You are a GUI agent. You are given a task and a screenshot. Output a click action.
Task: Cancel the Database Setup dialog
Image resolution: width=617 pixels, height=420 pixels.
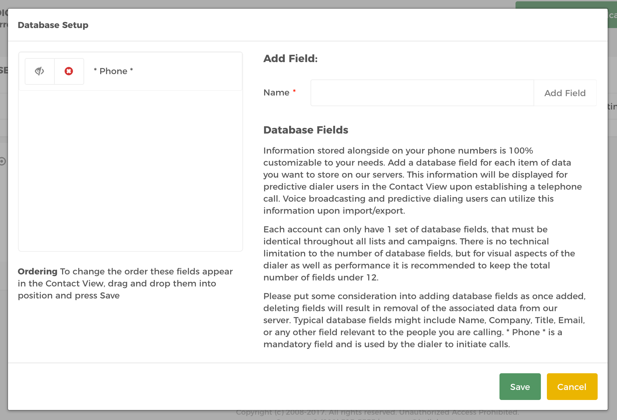(x=572, y=387)
